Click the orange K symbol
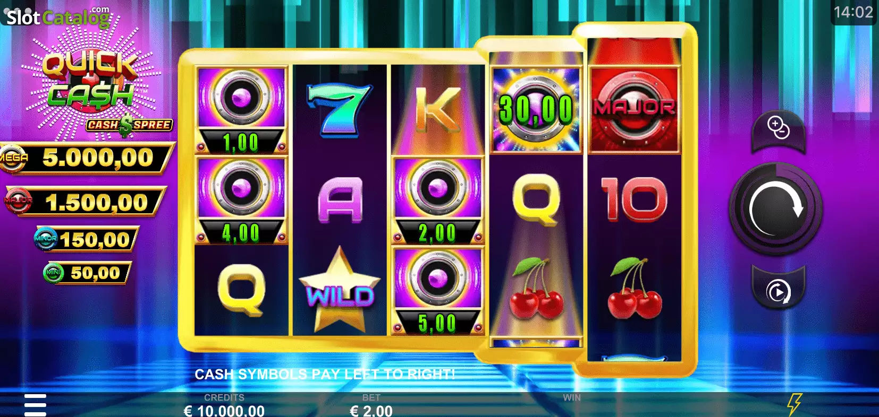The image size is (879, 417). [437, 109]
